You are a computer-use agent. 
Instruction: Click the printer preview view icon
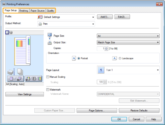tap(11, 33)
